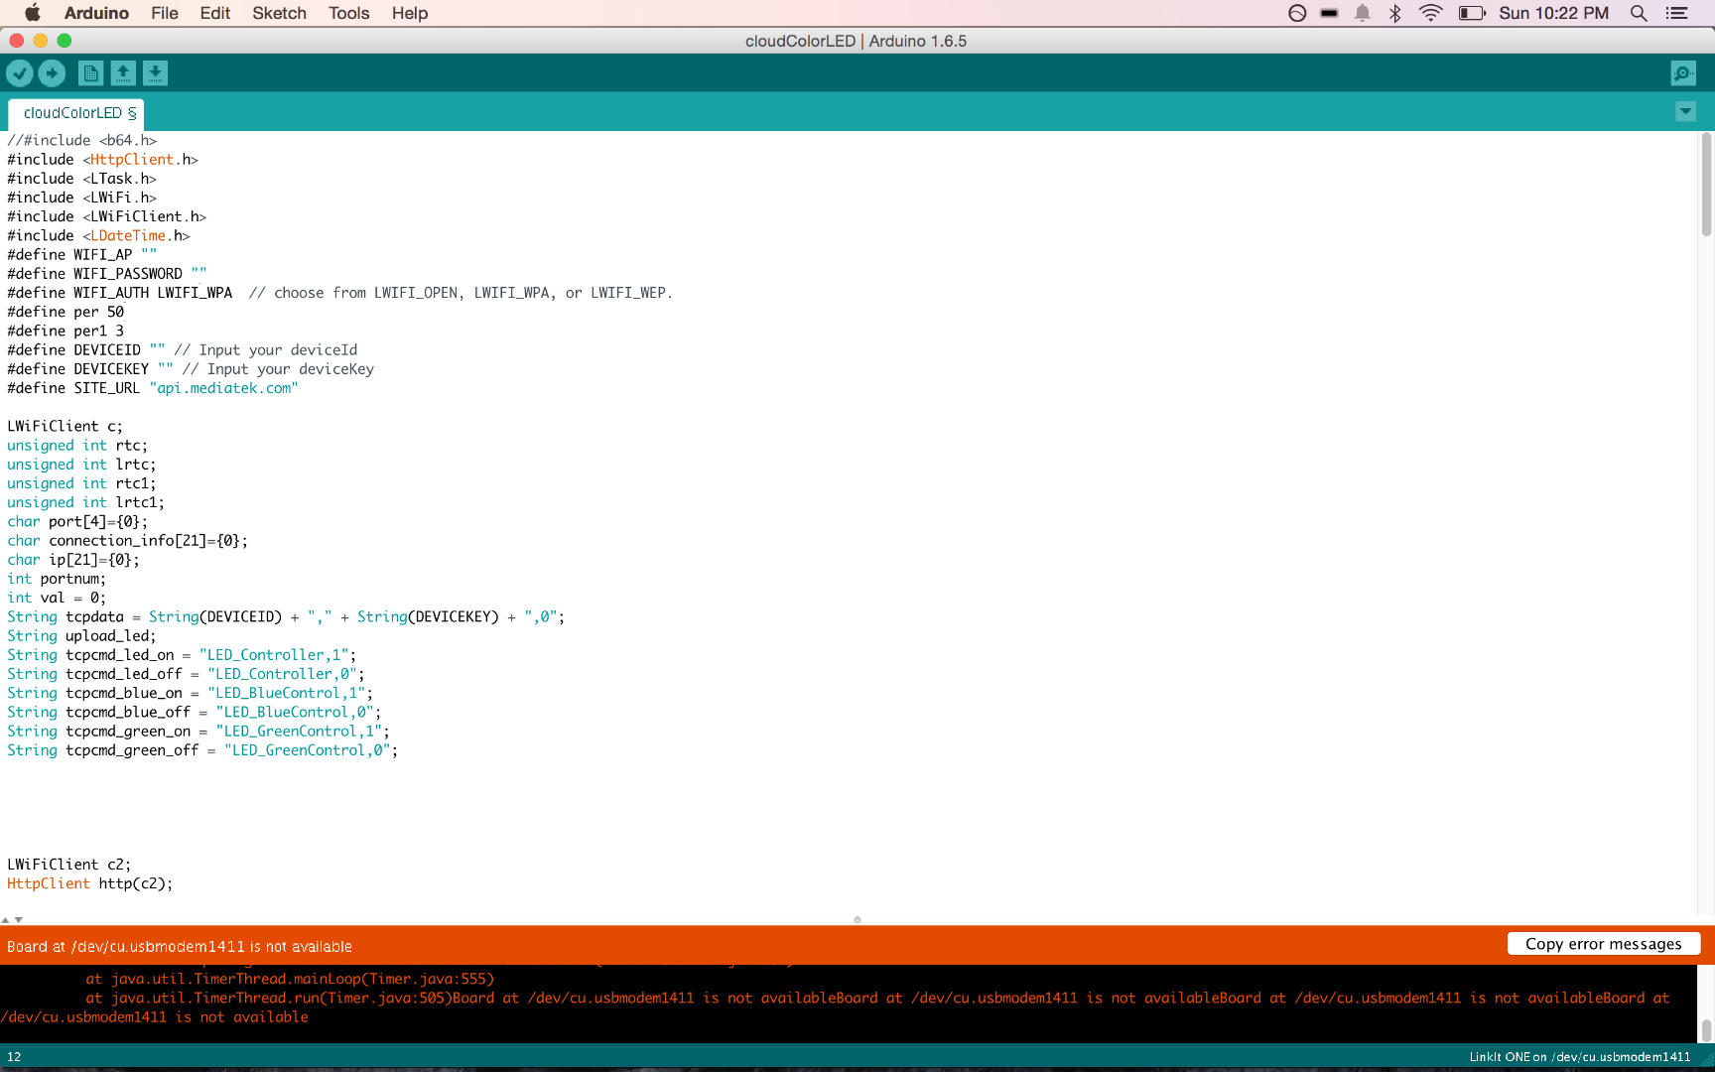This screenshot has height=1072, width=1715.
Task: Open the Edit menu
Action: pos(214,13)
